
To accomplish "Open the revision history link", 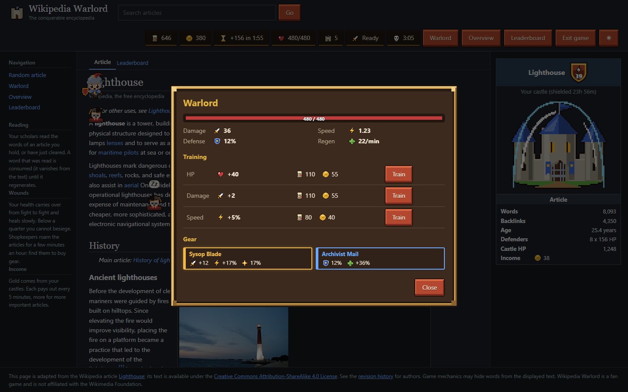I will pyautogui.click(x=375, y=376).
